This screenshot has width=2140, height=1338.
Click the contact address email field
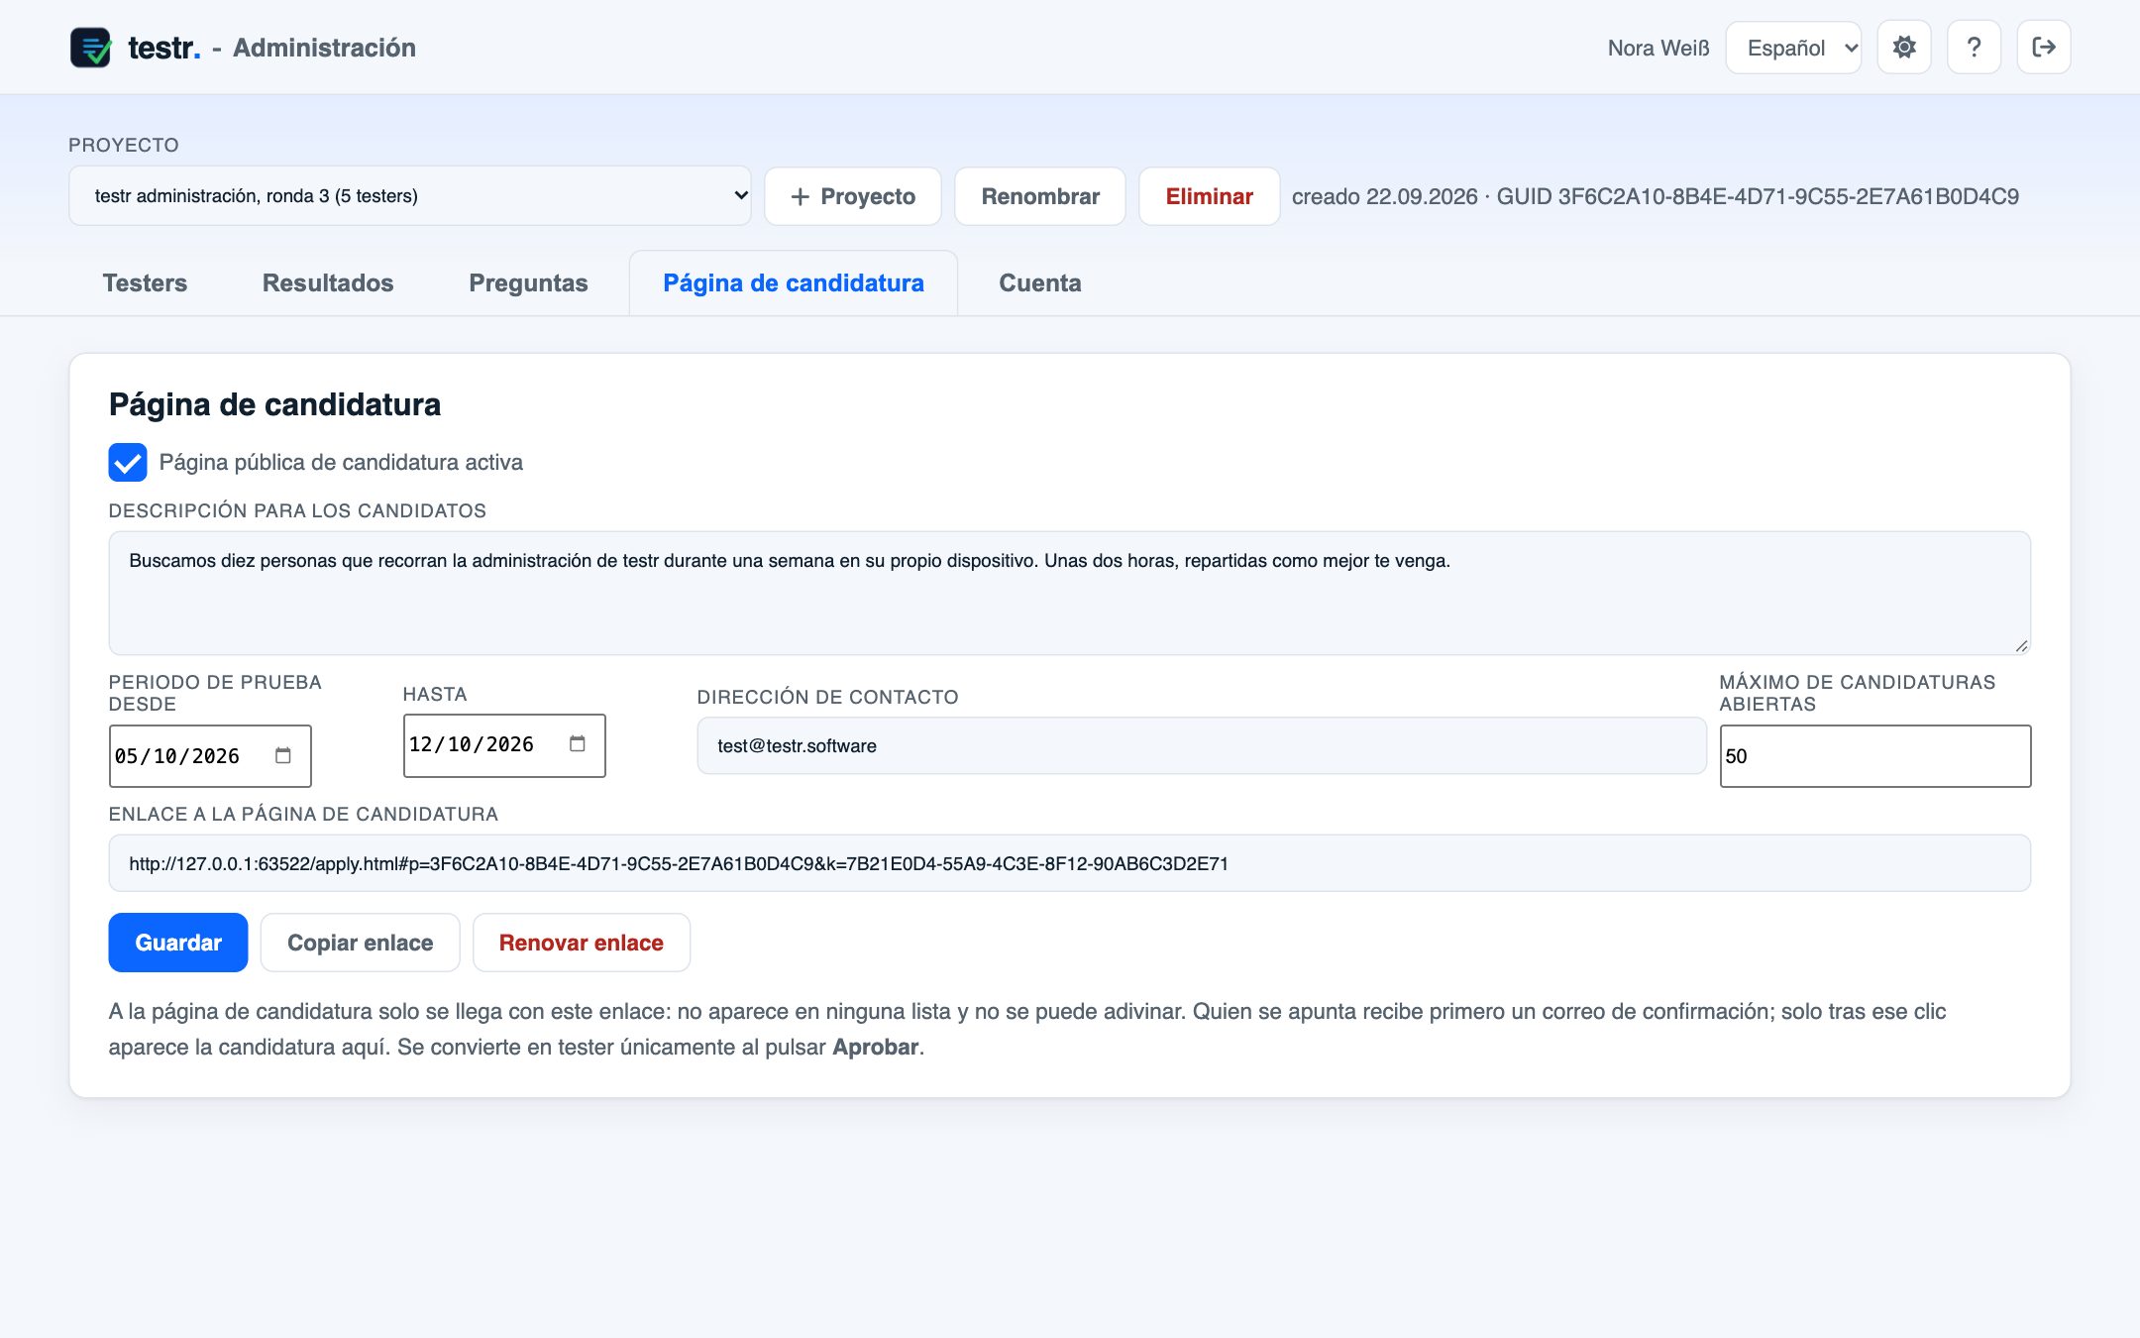click(1202, 745)
